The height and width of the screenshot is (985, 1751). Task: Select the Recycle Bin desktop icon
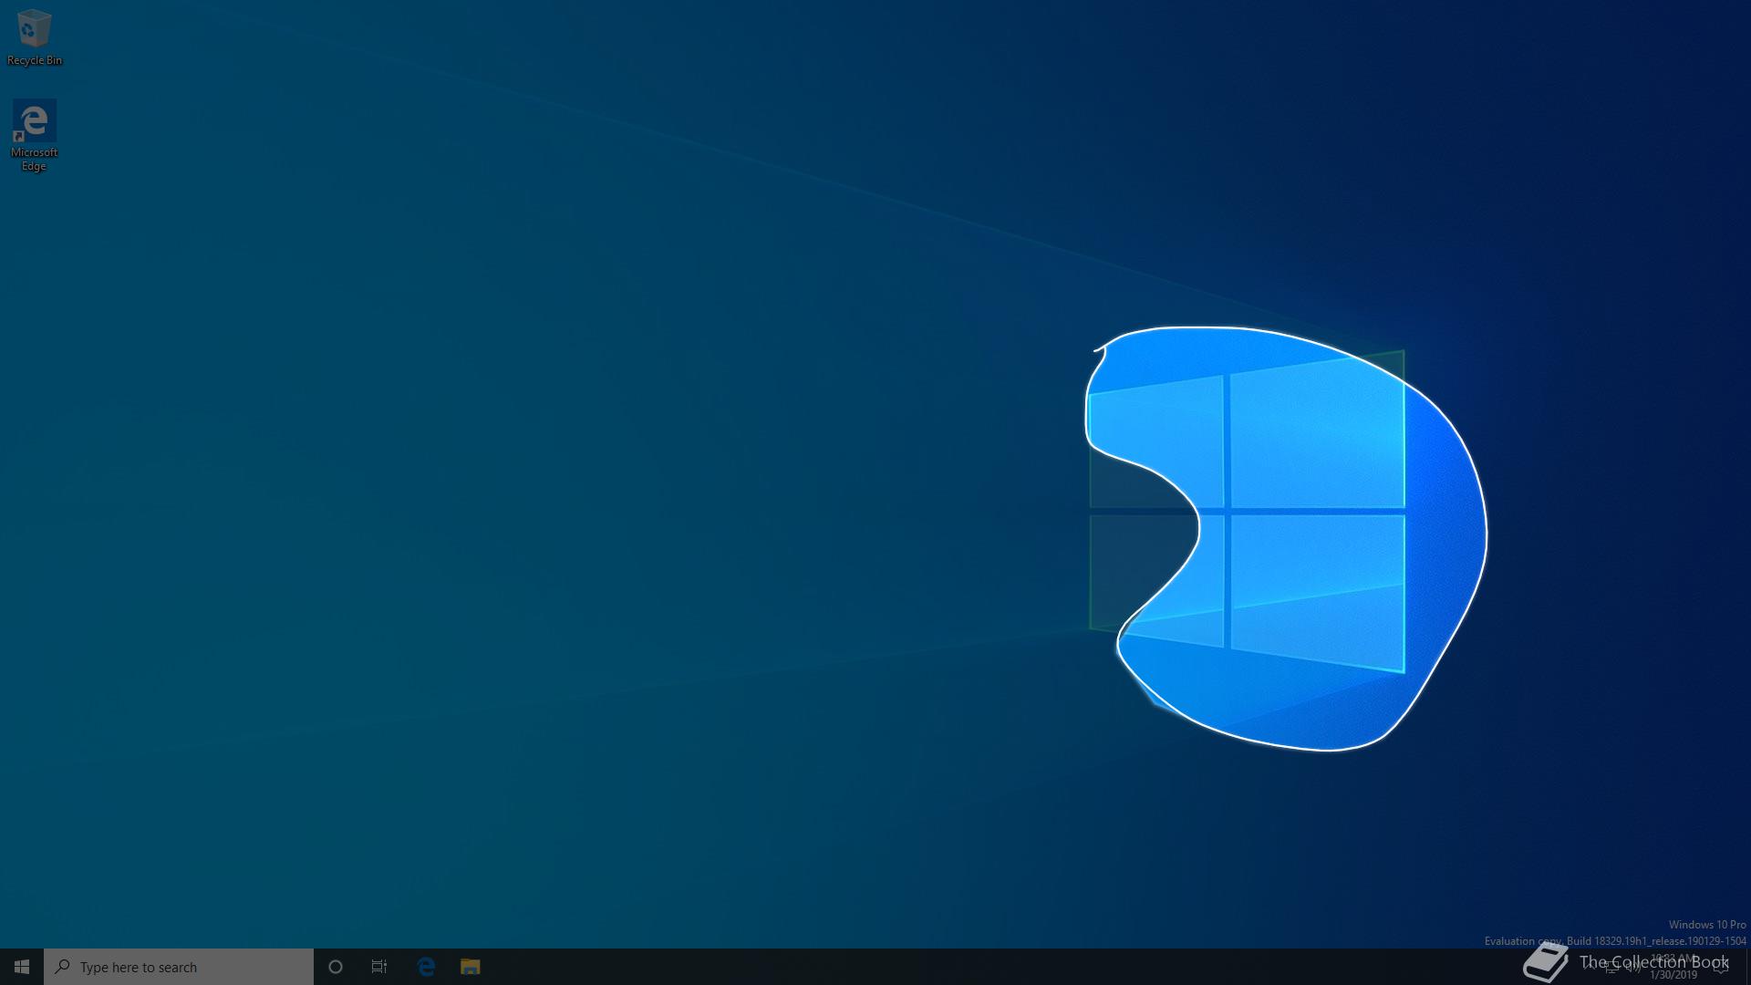pyautogui.click(x=35, y=37)
